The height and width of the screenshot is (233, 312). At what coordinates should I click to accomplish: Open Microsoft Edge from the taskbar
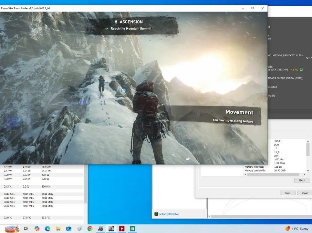tap(47, 228)
